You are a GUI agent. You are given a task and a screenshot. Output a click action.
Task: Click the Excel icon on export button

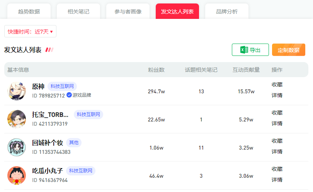[244, 50]
